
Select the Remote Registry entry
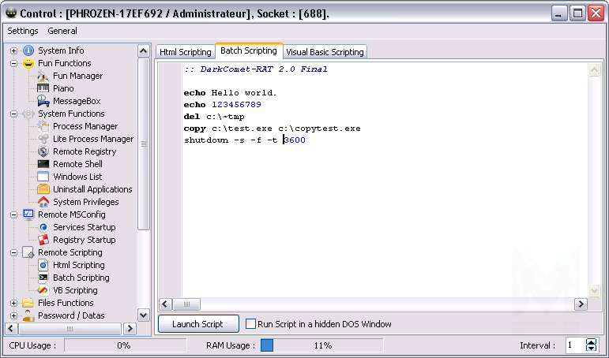coord(84,151)
